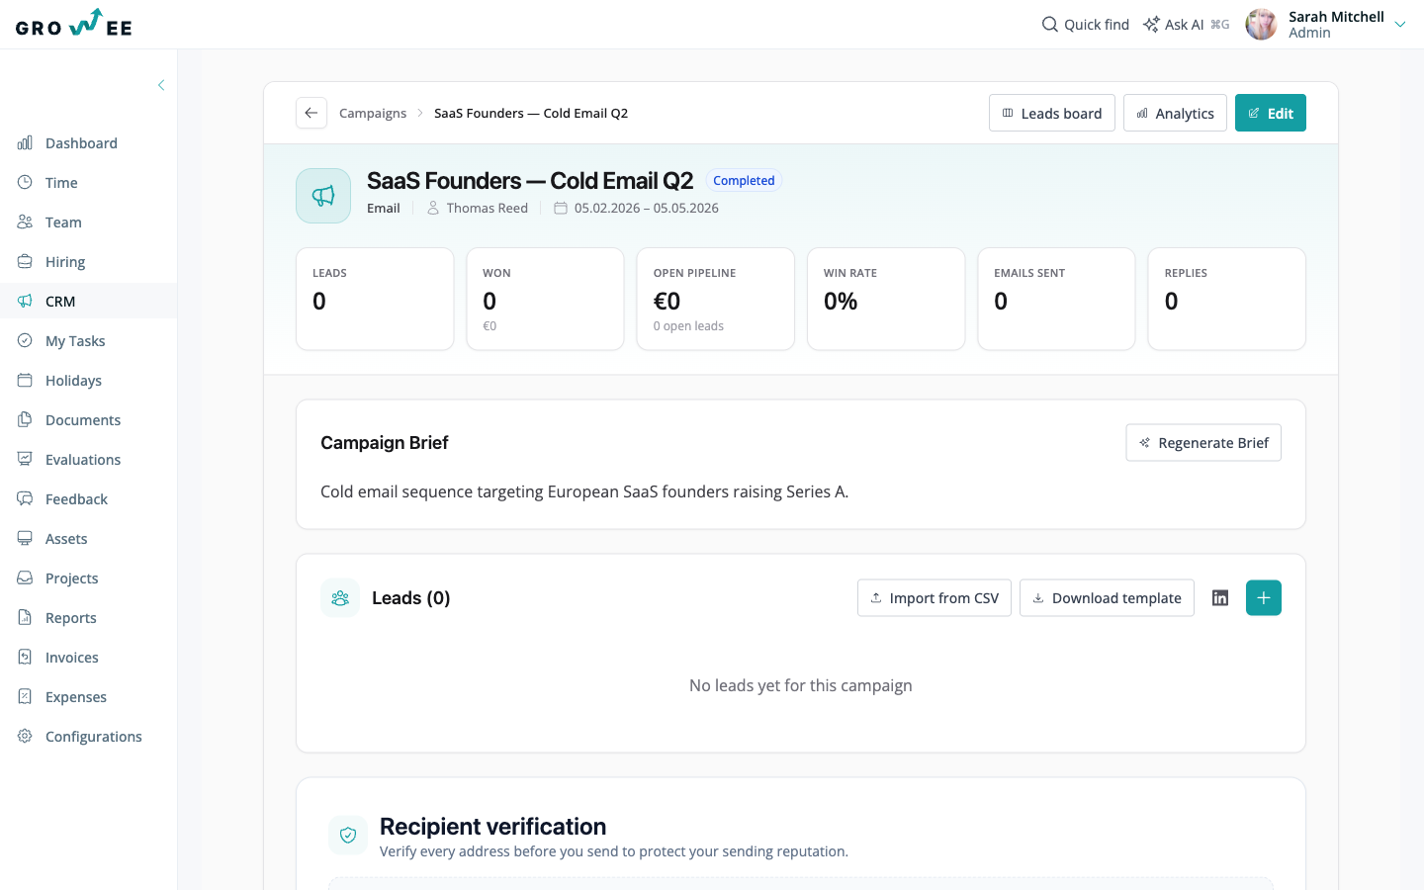Select the Hiring icon in sidebar
Image resolution: width=1424 pixels, height=890 pixels.
click(25, 262)
